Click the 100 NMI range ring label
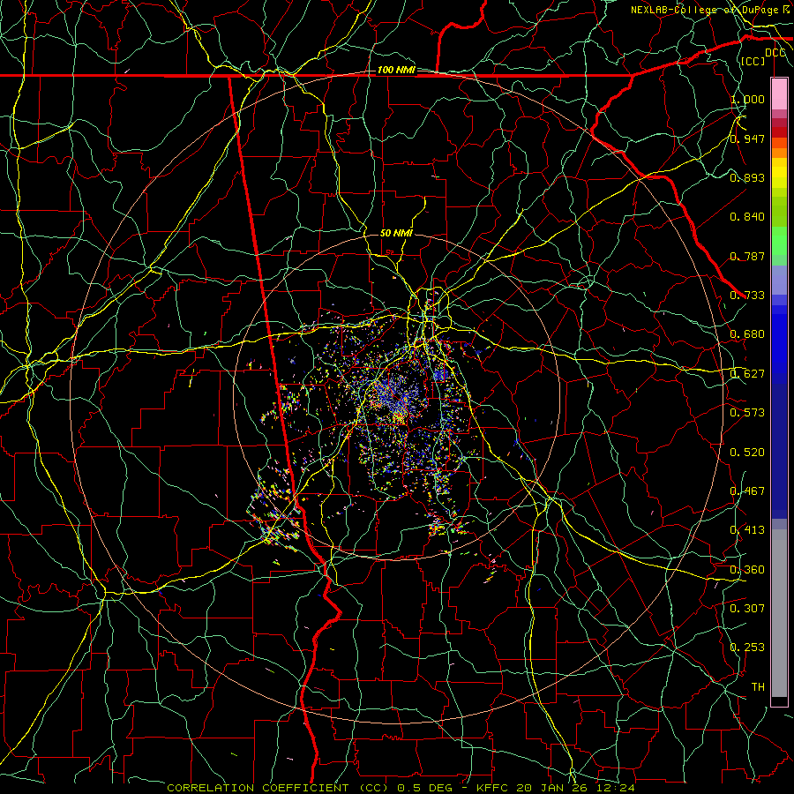The image size is (794, 794). 396,70
